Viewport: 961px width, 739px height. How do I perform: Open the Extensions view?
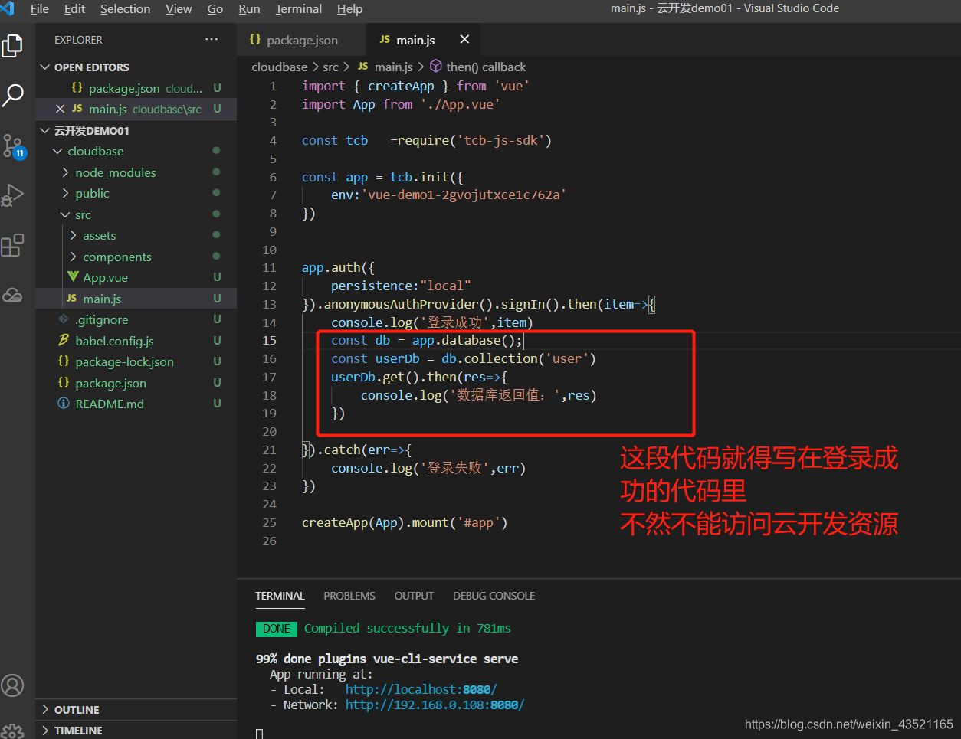pos(12,245)
